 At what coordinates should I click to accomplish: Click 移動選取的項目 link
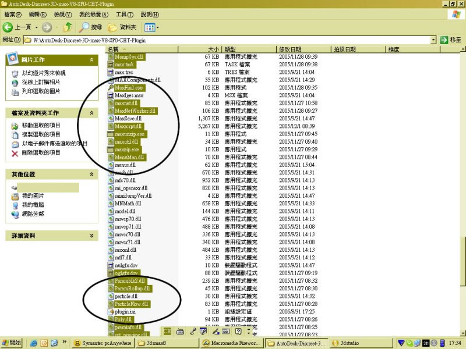(x=41, y=125)
